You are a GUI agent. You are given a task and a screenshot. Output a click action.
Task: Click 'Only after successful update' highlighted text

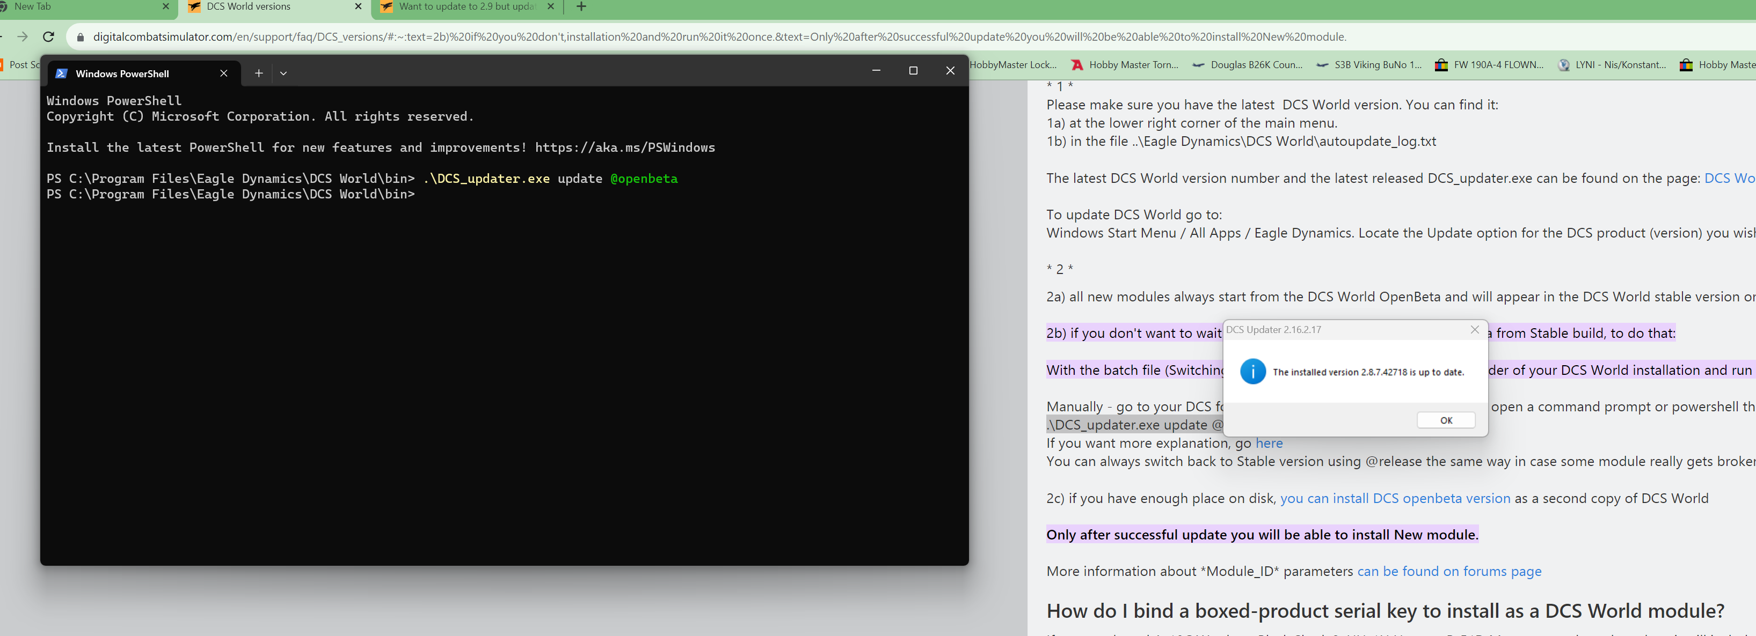(1263, 535)
